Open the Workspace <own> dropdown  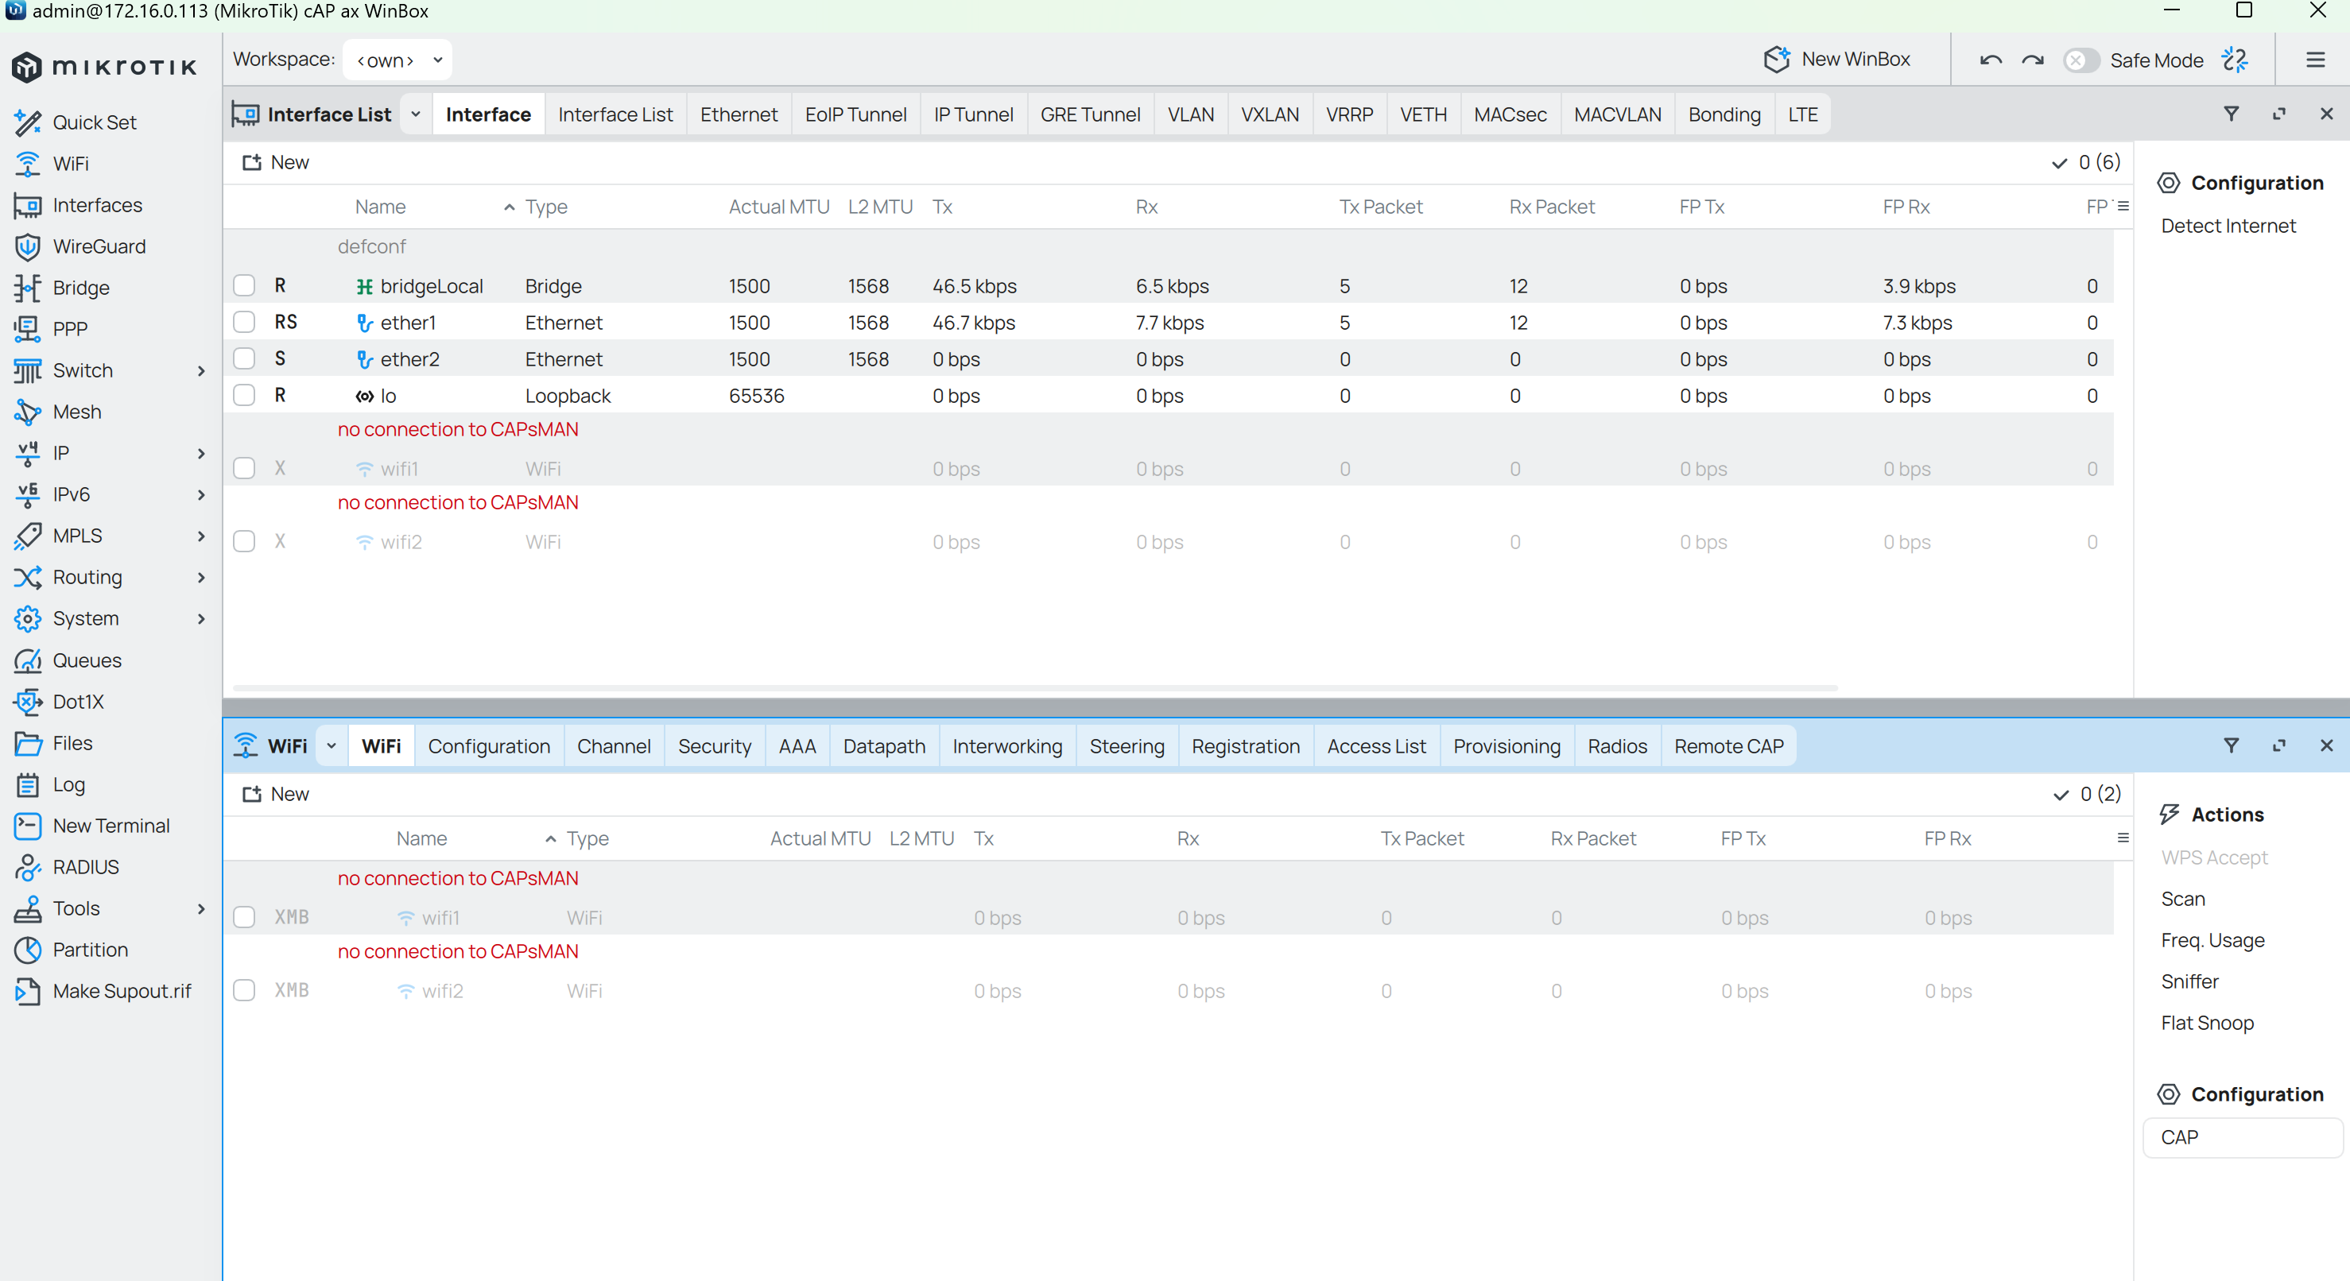point(397,60)
